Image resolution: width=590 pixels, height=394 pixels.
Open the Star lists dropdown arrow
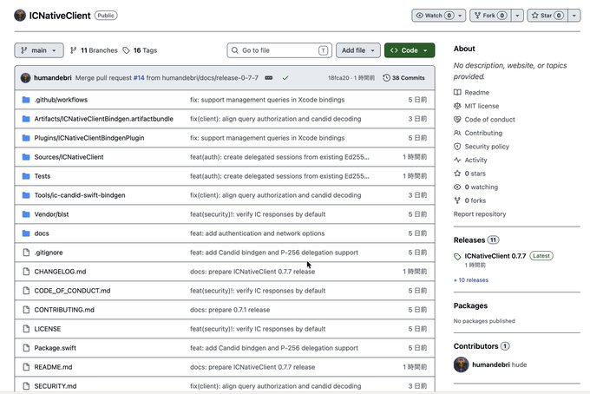574,16
